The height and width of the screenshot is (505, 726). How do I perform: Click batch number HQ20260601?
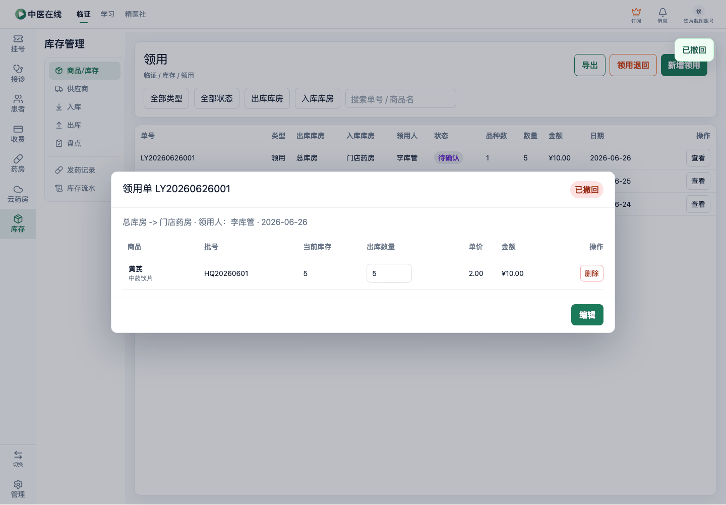tap(226, 273)
